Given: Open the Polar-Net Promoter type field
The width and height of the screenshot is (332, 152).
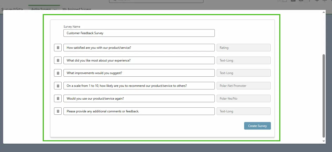Looking at the screenshot, I should pos(243,86).
